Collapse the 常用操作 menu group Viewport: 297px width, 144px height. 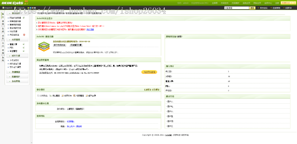pyautogui.click(x=17, y=13)
